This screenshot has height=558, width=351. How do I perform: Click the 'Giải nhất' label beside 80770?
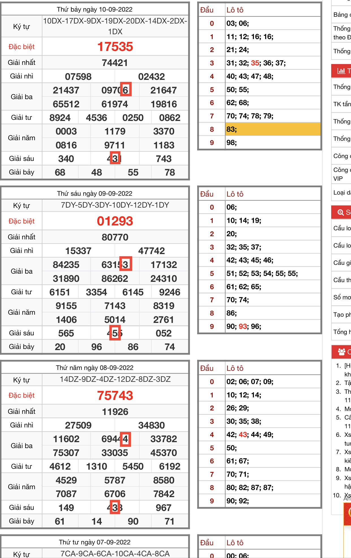point(21,237)
